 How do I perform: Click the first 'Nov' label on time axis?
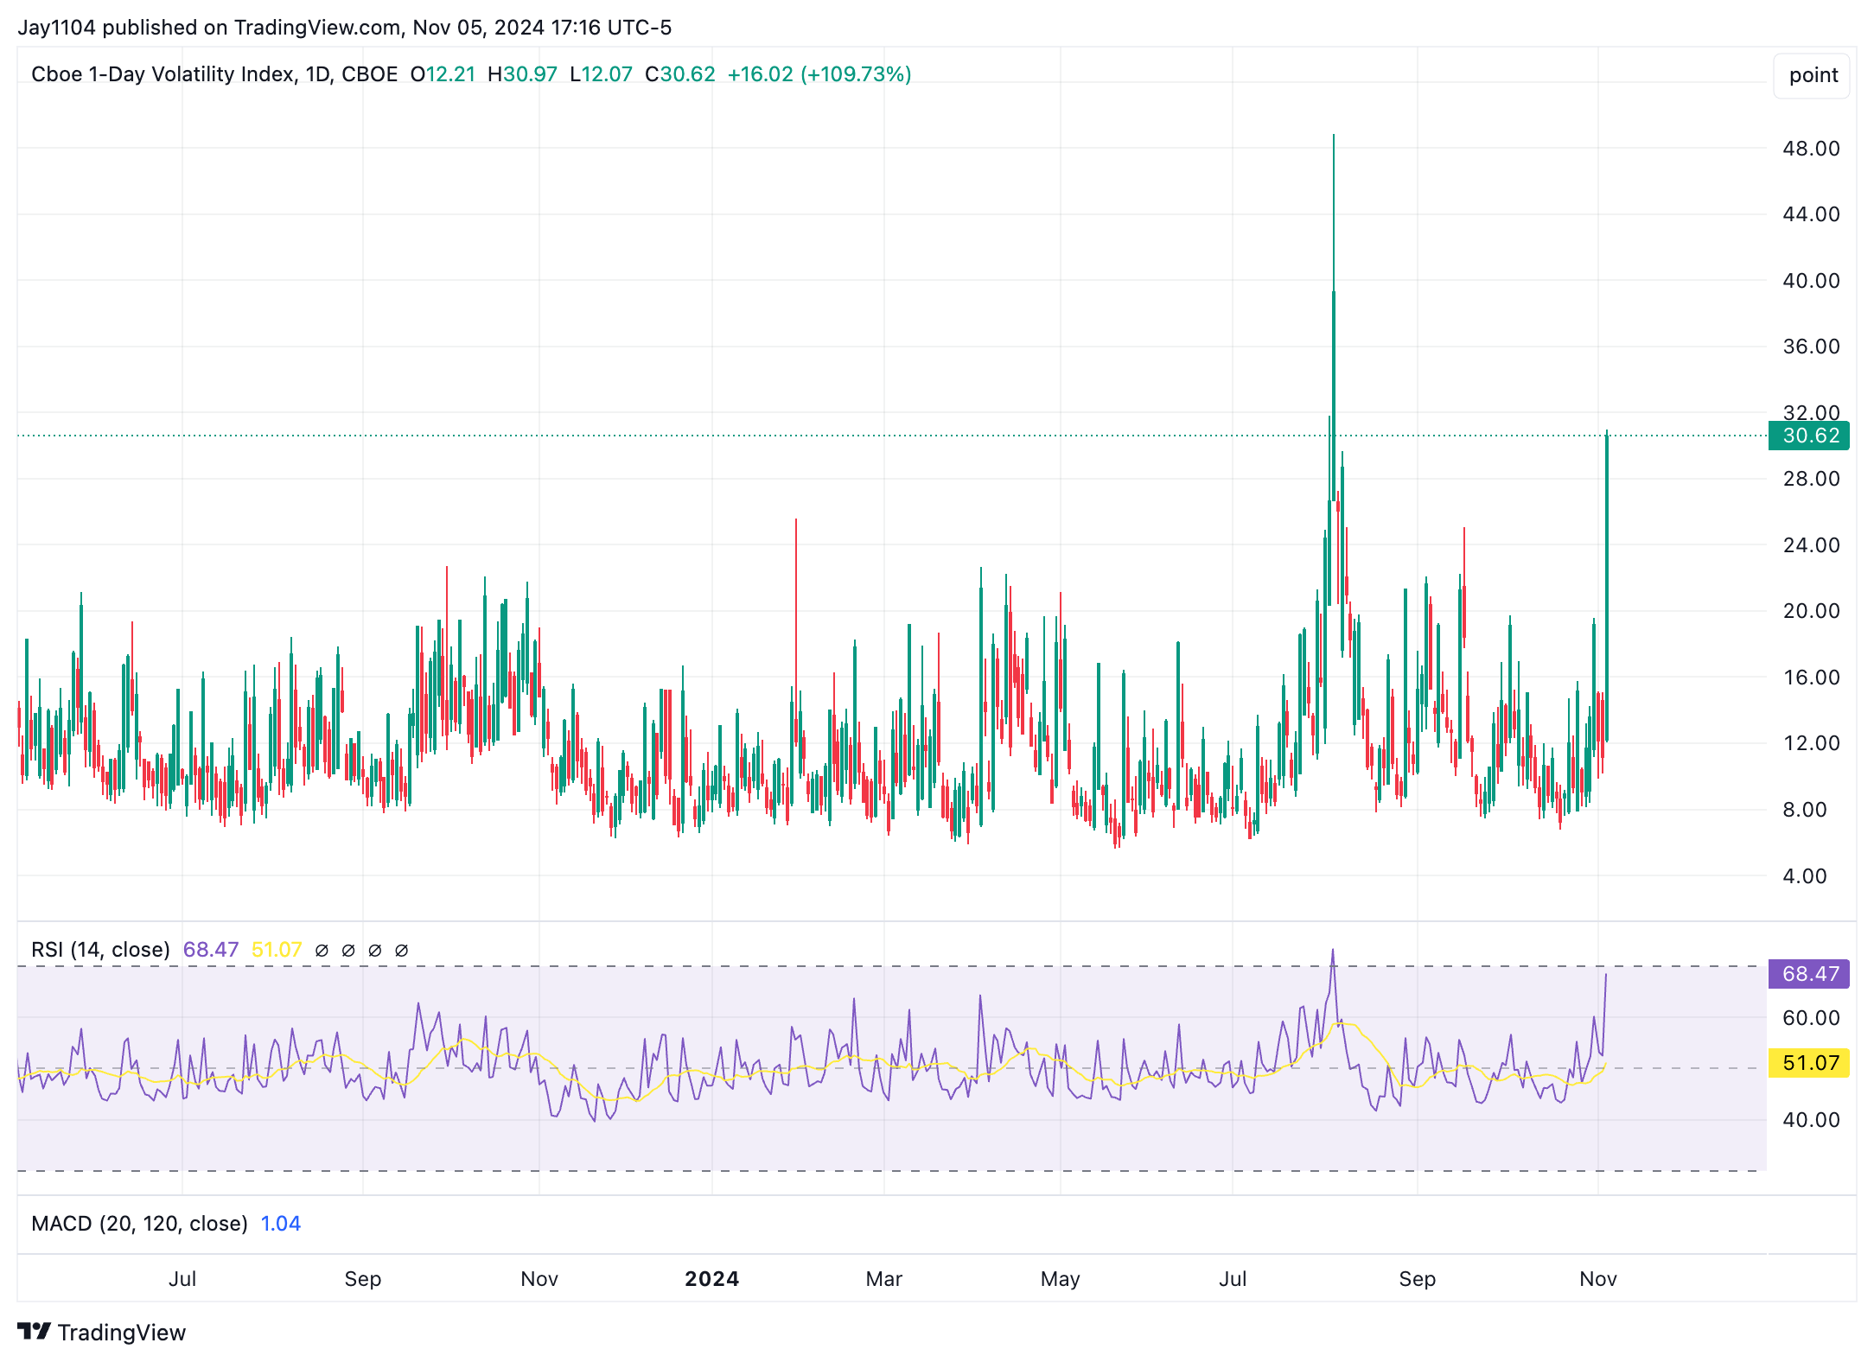[539, 1279]
